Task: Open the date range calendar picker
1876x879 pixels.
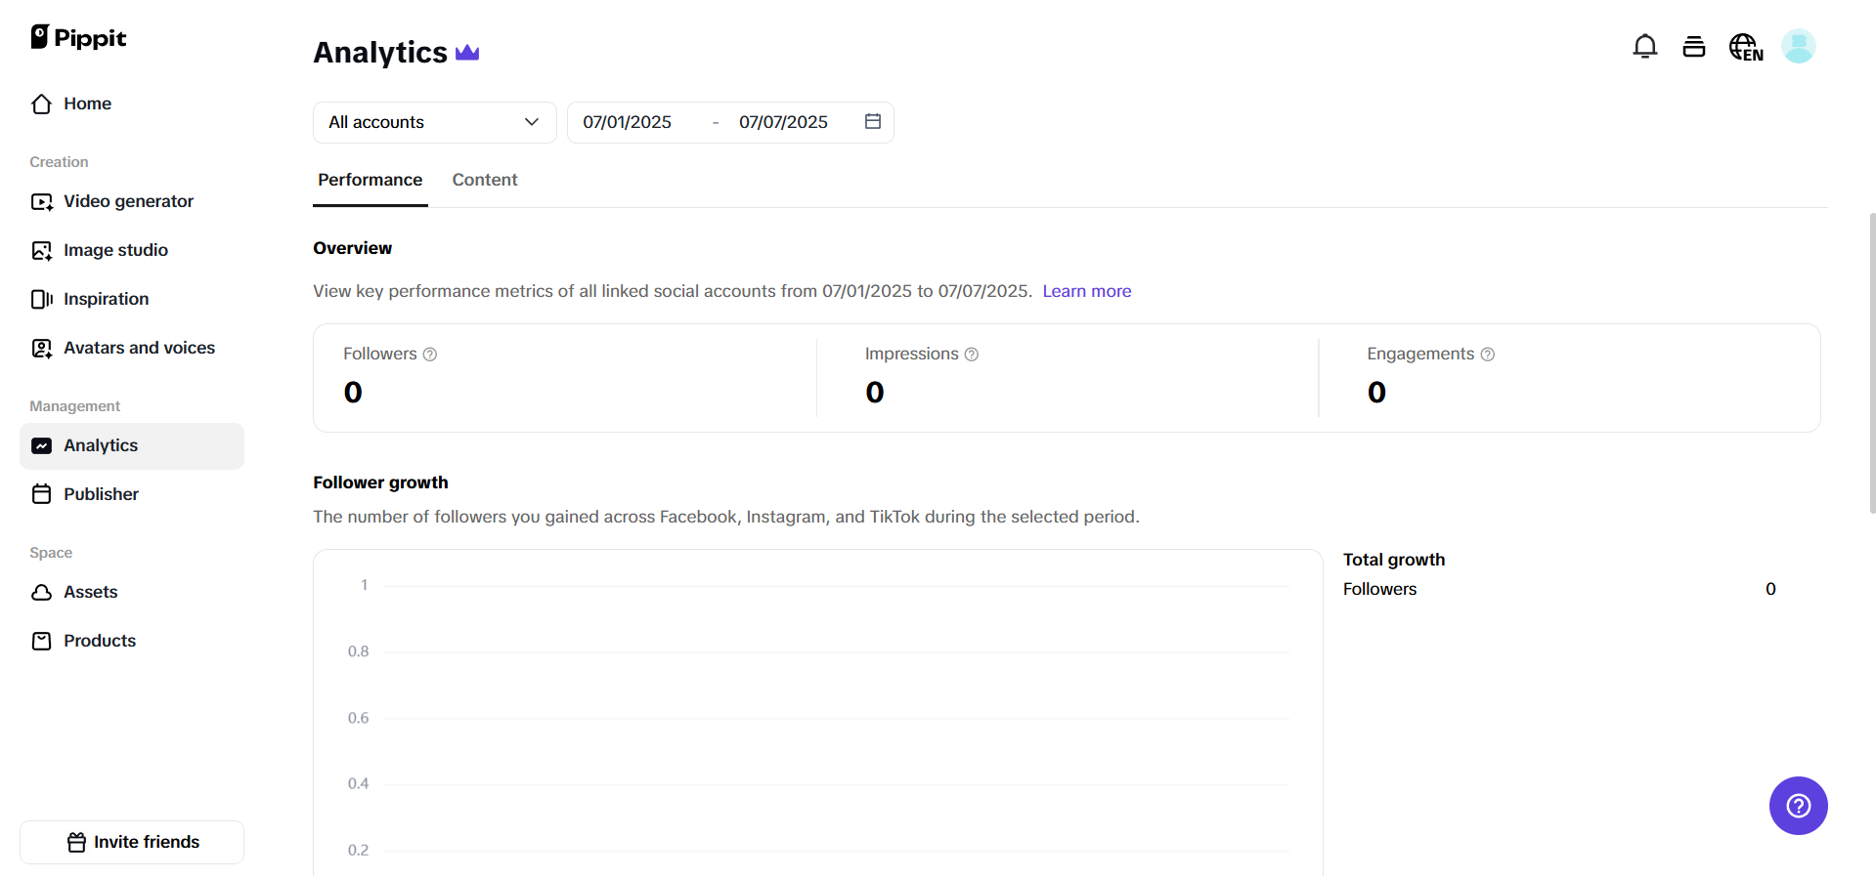Action: click(x=872, y=121)
